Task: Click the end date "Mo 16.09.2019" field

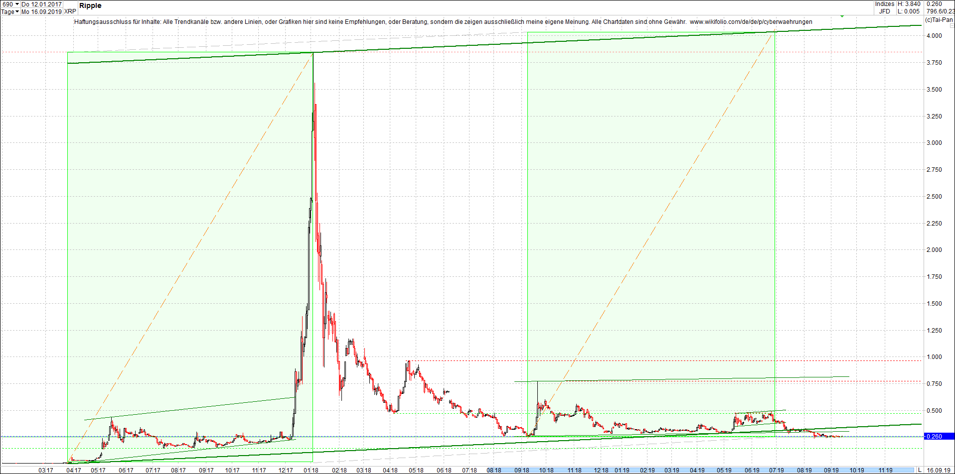Action: point(42,12)
